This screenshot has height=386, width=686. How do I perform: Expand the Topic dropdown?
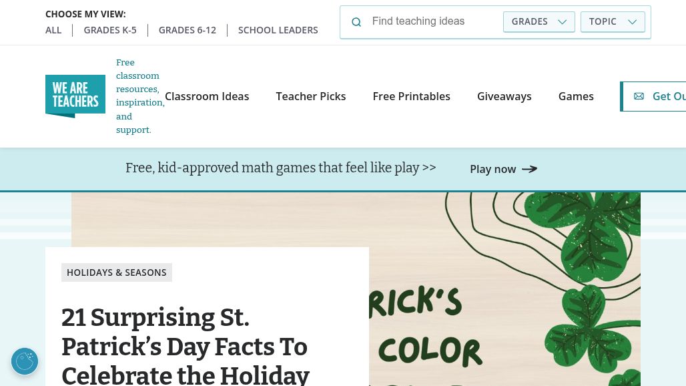click(613, 21)
